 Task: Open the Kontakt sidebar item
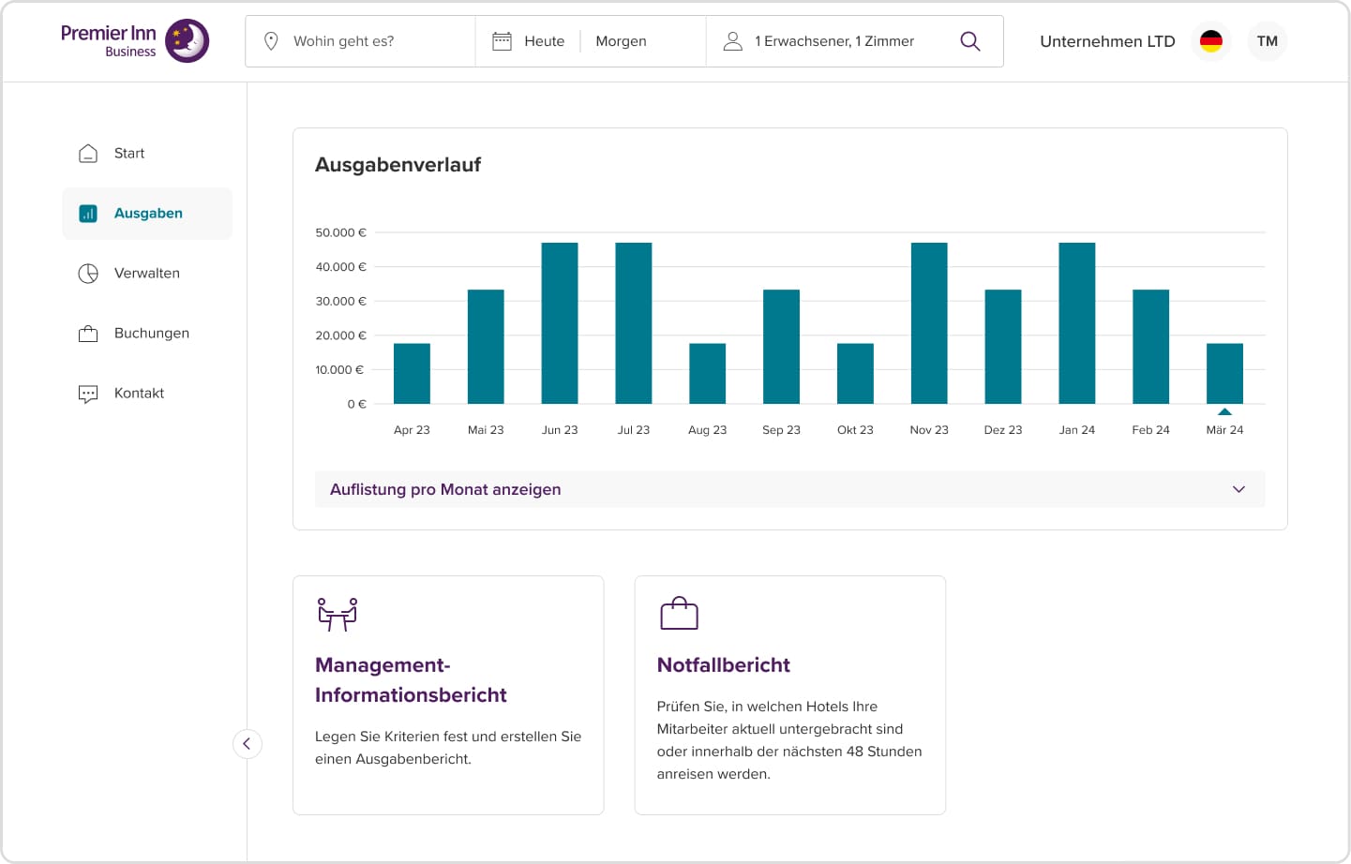(x=139, y=394)
